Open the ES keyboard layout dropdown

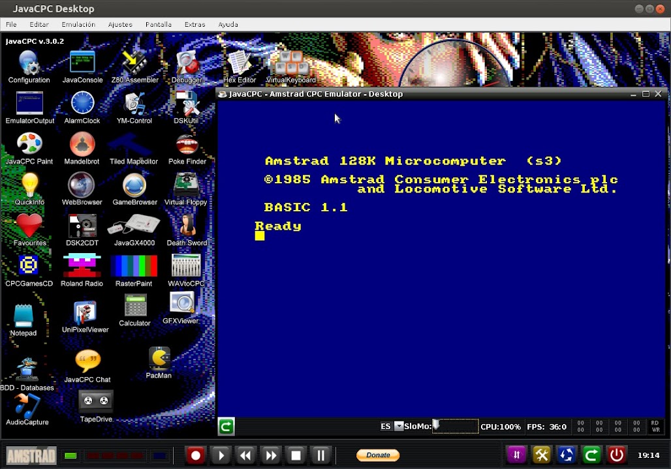coord(398,426)
